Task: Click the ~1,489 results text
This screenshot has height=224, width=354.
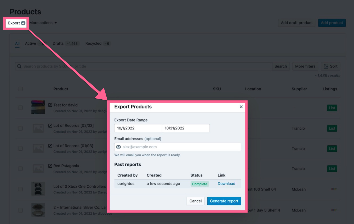Action: [x=327, y=75]
